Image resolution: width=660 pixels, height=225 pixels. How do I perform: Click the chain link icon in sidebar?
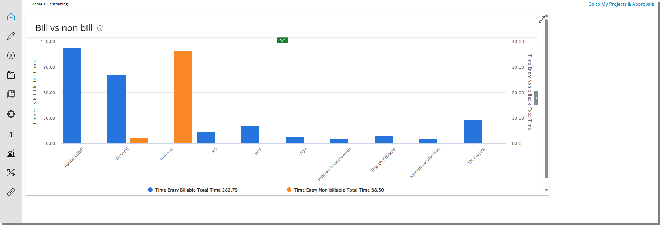[x=11, y=192]
